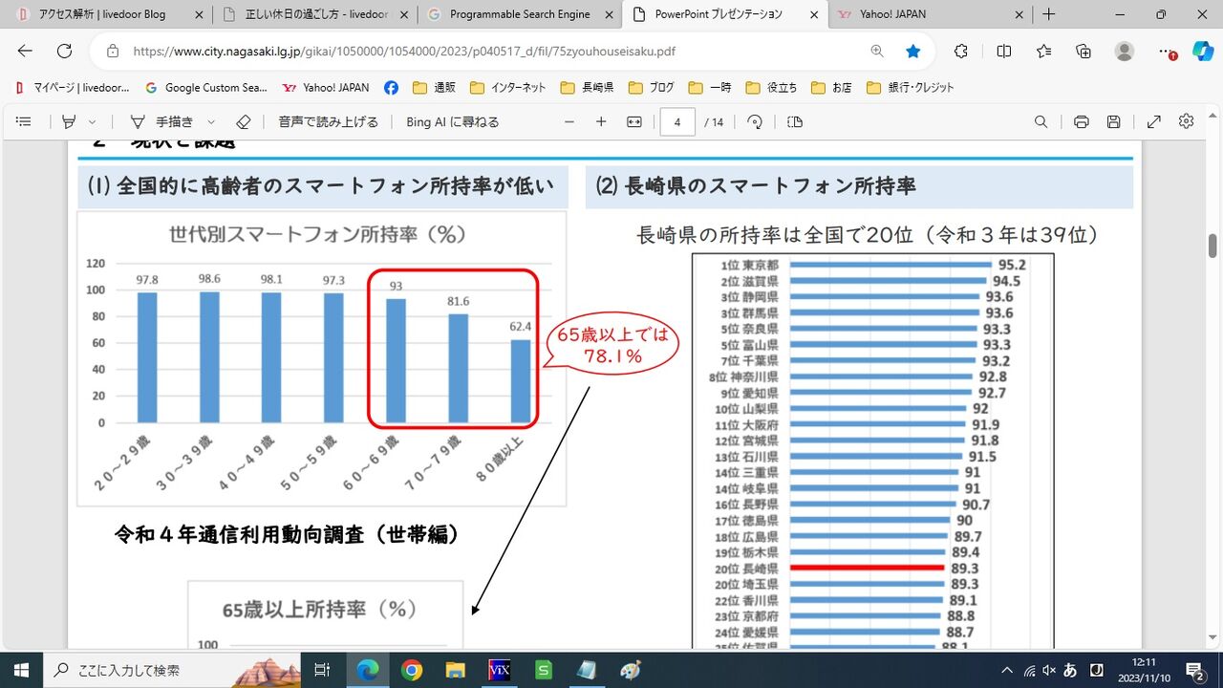Activate the 手描き draw tool
This screenshot has width=1223, height=688.
161,121
